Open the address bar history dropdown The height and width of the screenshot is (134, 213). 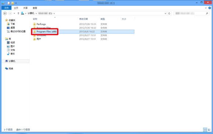(165, 14)
